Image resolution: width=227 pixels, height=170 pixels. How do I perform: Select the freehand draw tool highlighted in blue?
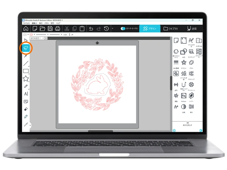point(26,48)
